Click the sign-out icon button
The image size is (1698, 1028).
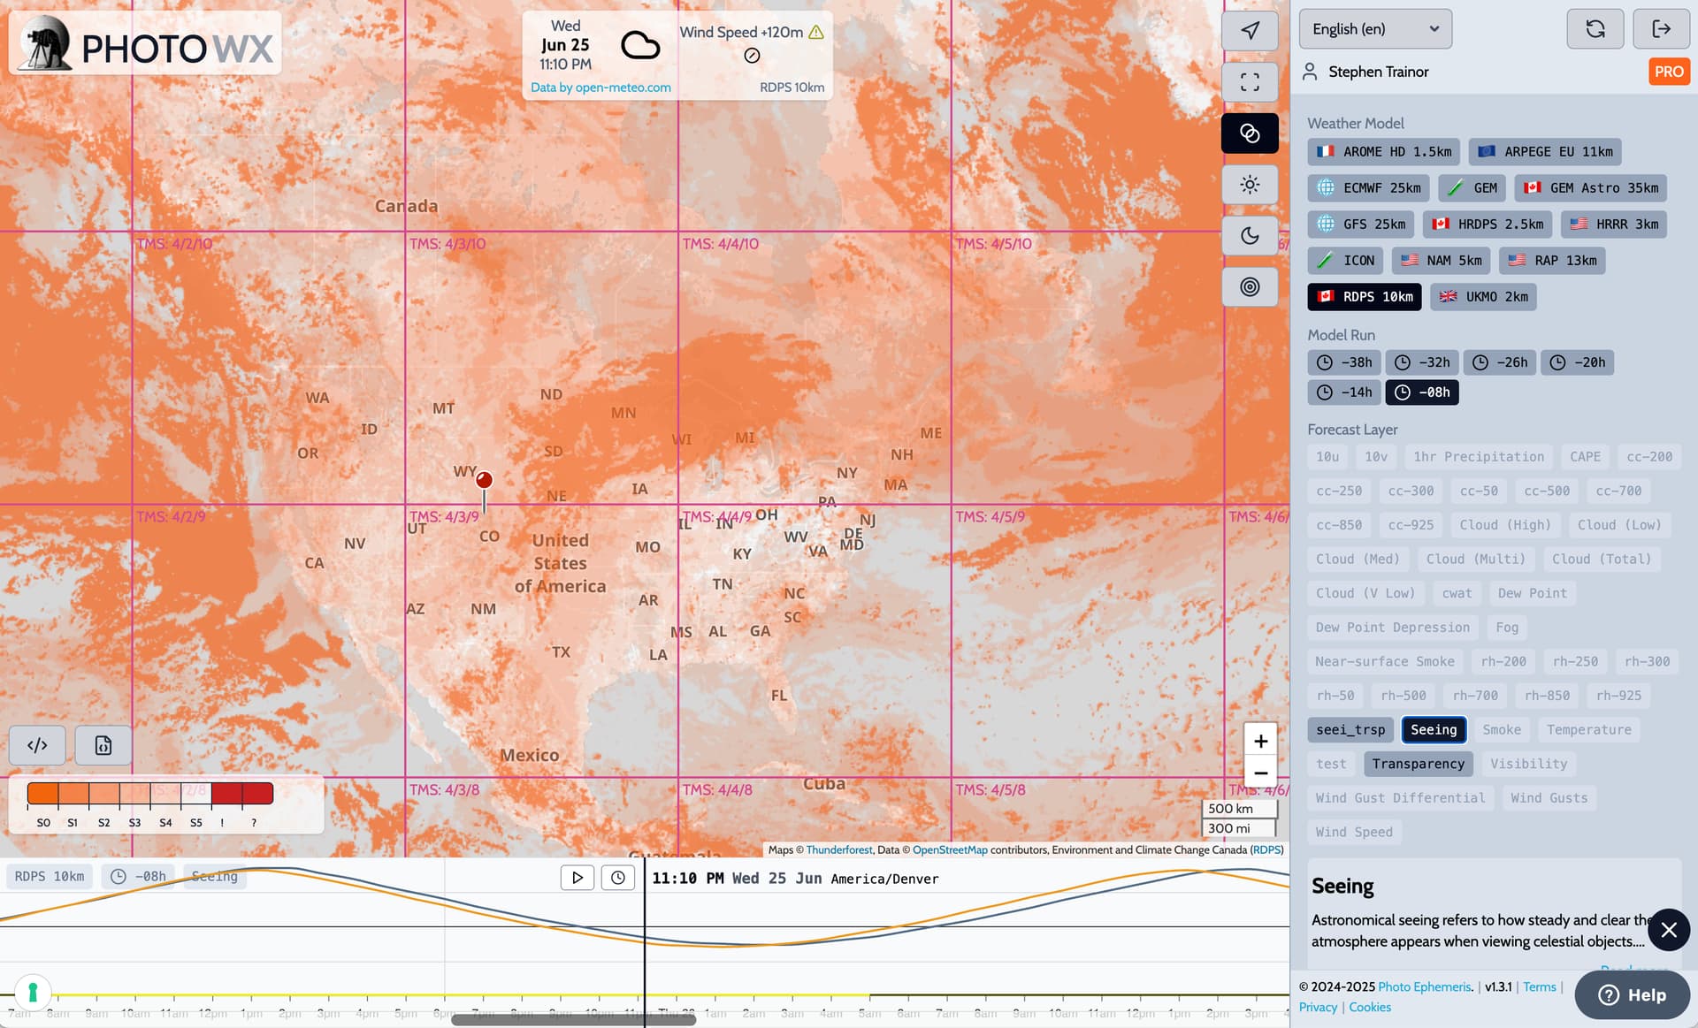point(1661,29)
